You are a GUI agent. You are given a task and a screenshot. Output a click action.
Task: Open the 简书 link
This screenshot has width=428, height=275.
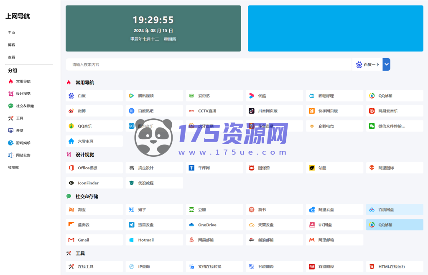click(x=274, y=209)
